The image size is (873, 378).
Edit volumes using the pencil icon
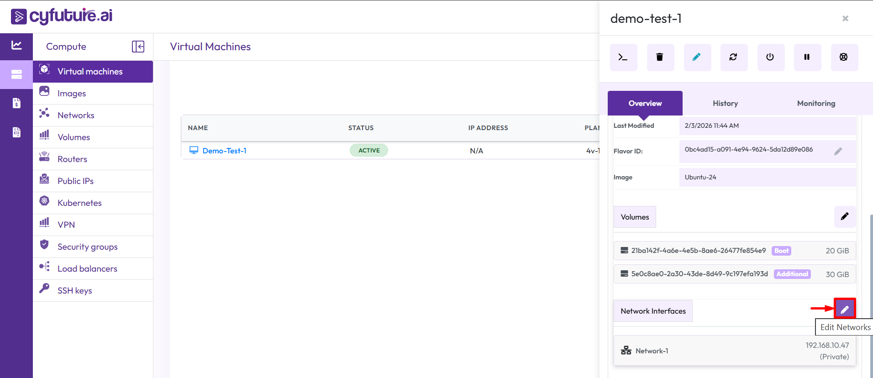click(x=844, y=216)
